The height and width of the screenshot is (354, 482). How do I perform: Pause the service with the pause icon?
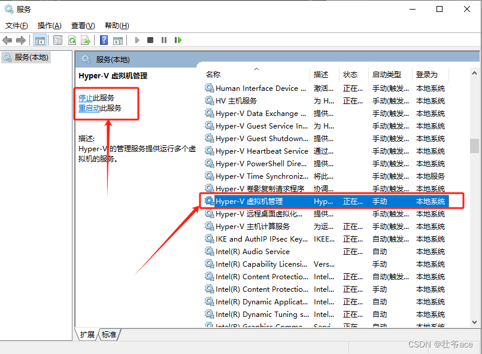[164, 40]
